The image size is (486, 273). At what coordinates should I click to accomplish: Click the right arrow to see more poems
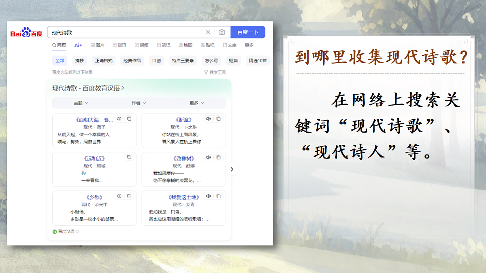click(x=232, y=169)
